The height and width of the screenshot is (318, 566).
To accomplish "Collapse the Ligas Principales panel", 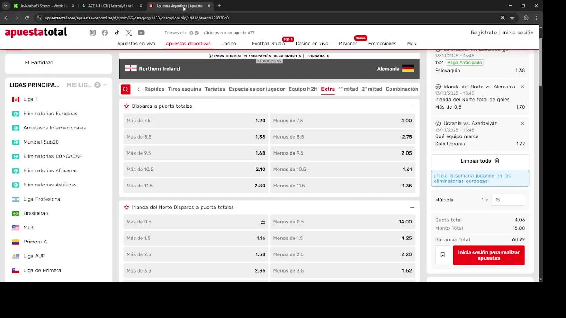I will 105,85.
